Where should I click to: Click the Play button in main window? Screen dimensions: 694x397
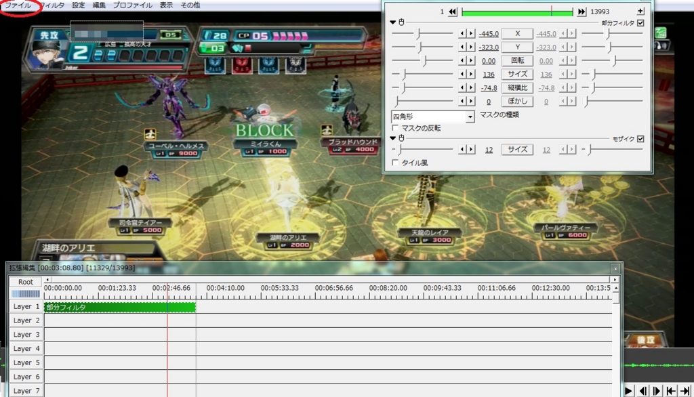tap(628, 391)
